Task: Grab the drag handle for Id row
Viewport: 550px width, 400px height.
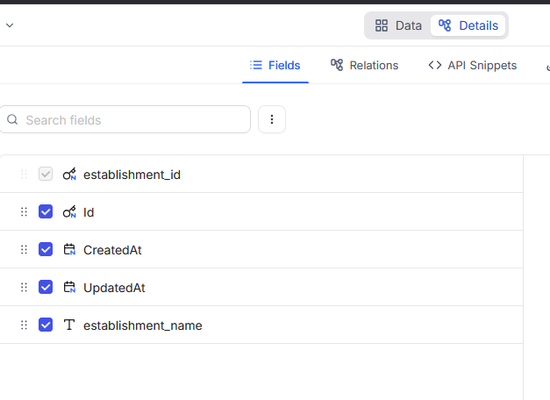Action: 24,212
